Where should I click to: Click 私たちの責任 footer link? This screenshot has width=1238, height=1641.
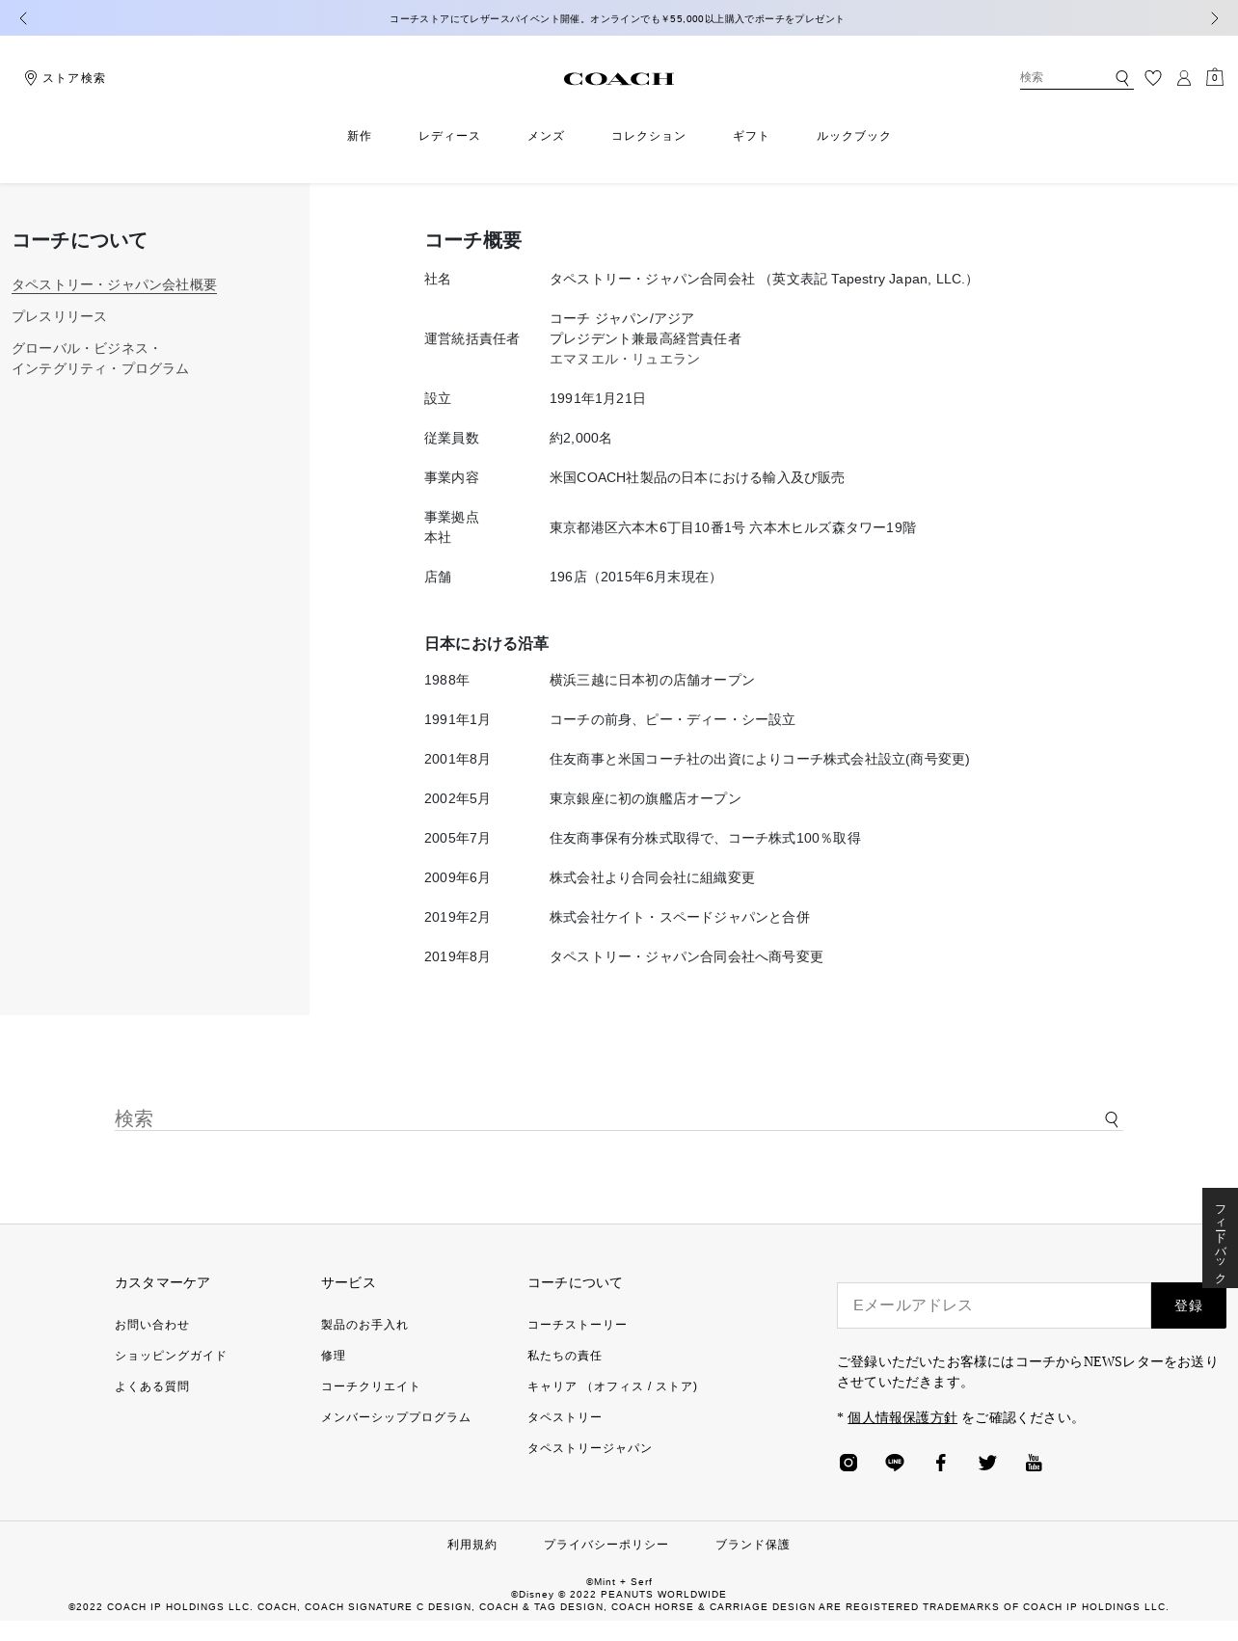(565, 1356)
